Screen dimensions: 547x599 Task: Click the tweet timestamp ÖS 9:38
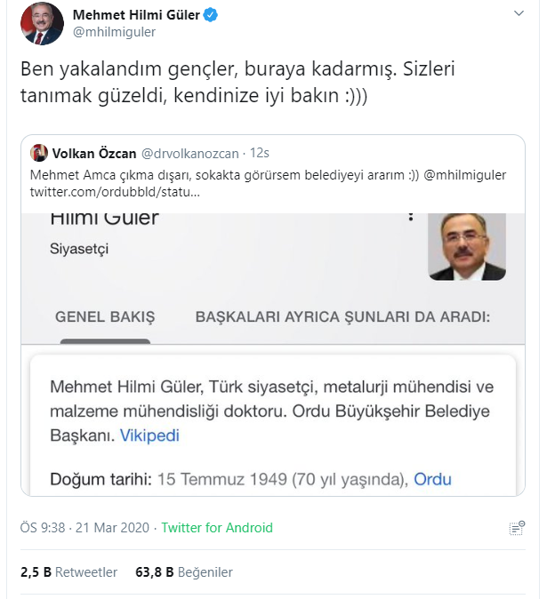click(43, 528)
